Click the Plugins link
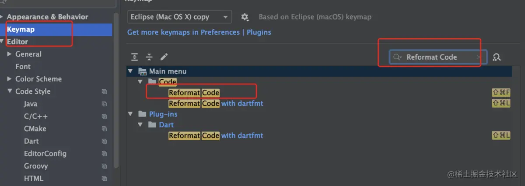The image size is (525, 186). tap(259, 32)
